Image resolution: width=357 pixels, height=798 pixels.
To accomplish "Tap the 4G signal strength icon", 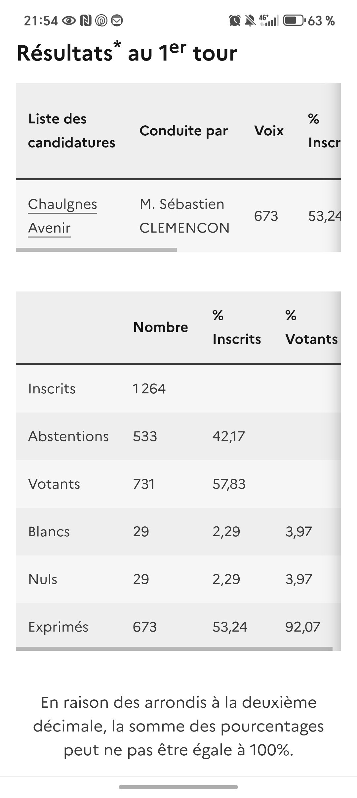I will [269, 21].
